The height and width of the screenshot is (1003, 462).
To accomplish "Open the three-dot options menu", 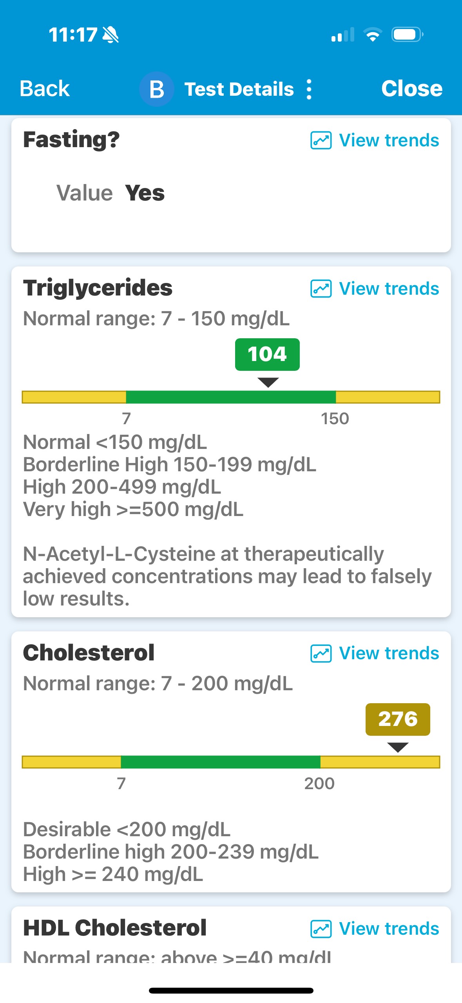I will (x=309, y=89).
